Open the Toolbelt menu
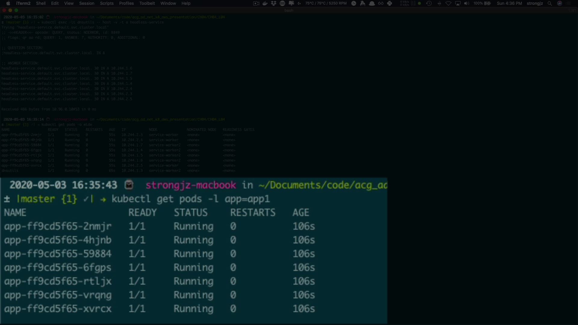Screen dimensions: 578x325 [147, 3]
